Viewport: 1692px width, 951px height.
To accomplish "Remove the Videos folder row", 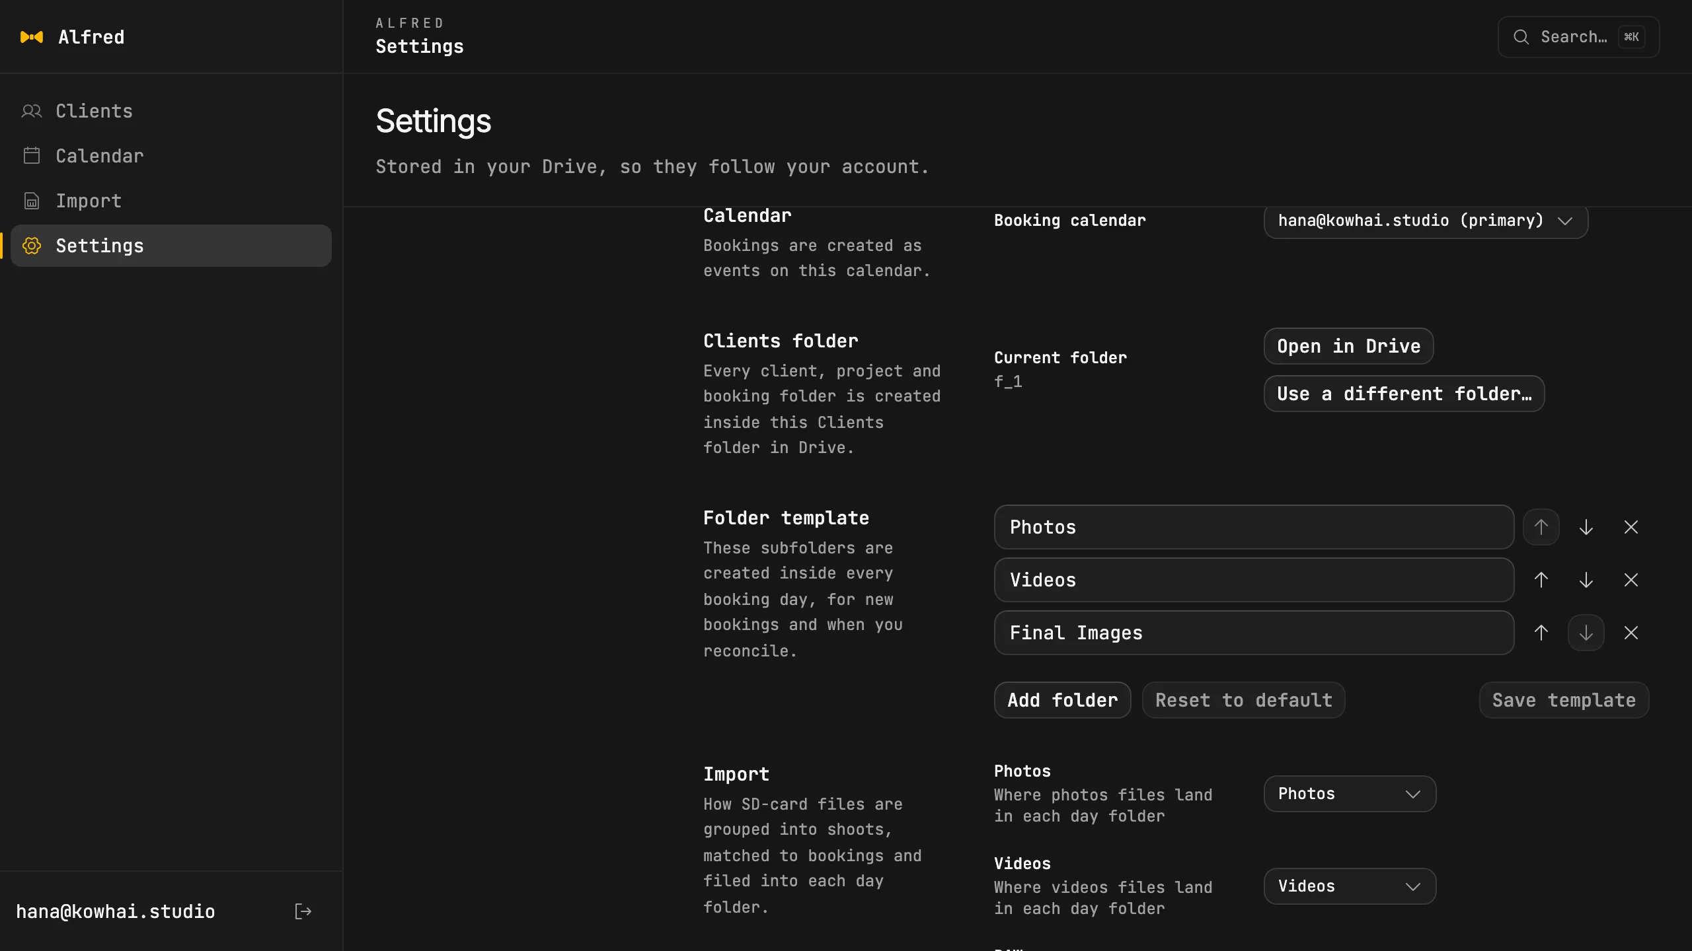I will (x=1631, y=580).
